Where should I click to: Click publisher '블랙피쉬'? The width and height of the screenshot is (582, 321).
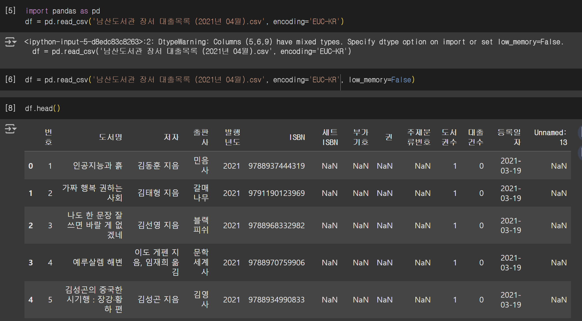coord(201,225)
